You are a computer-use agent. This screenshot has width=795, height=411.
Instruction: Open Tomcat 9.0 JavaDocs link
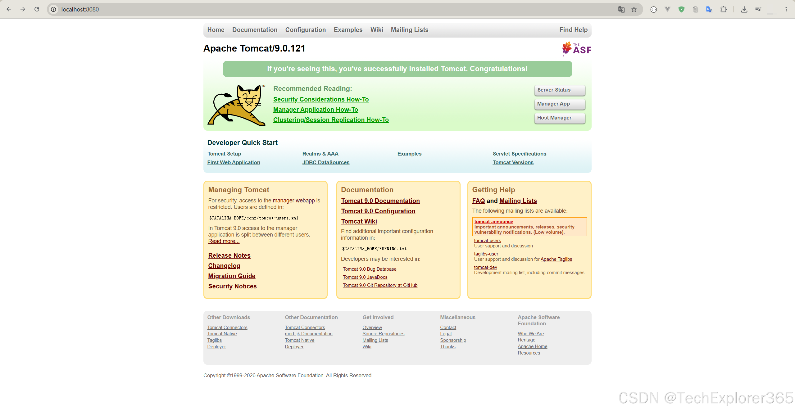click(x=365, y=277)
